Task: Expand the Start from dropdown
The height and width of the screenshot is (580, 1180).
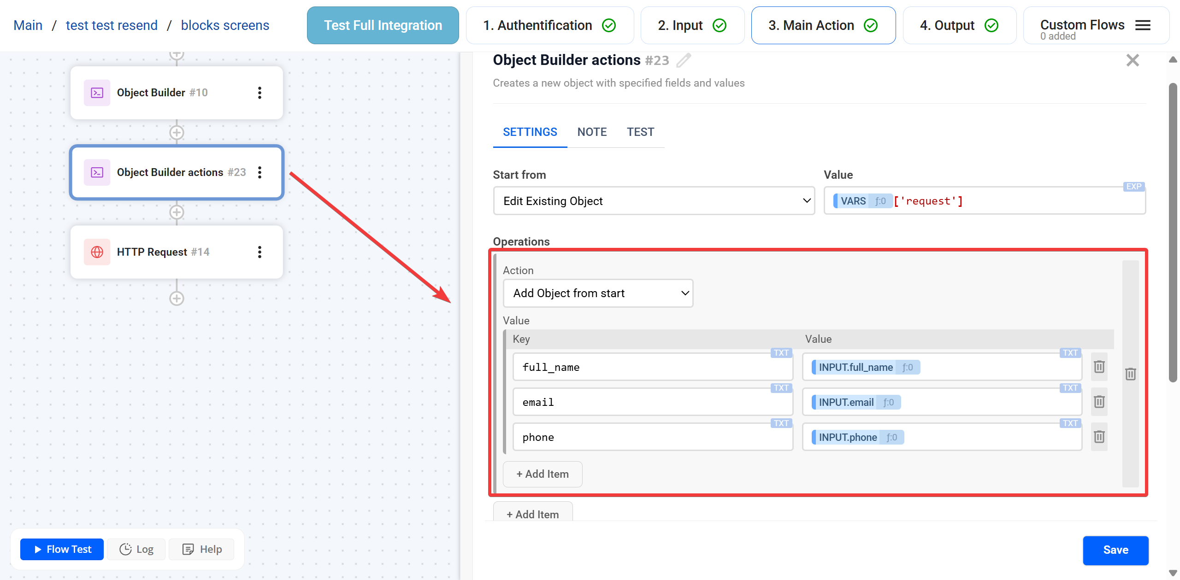Action: tap(654, 201)
